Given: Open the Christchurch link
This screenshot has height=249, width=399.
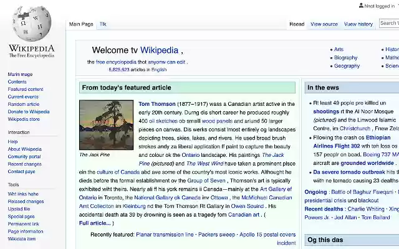Looking at the screenshot, I should click(x=355, y=129).
